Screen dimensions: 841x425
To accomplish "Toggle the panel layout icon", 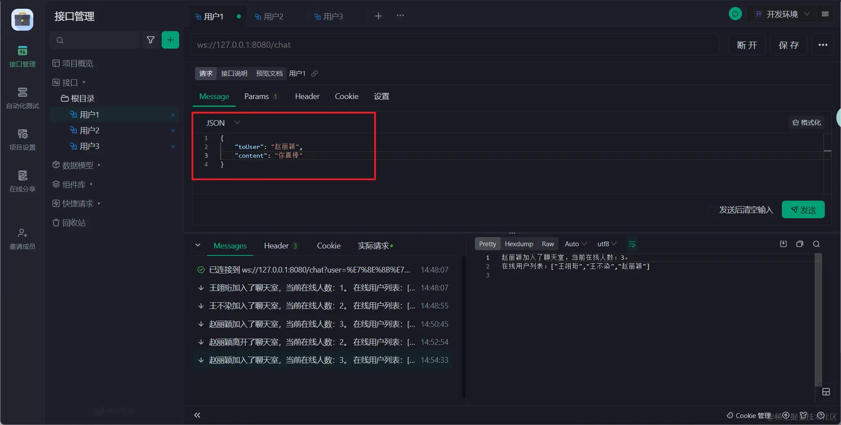I will [x=826, y=392].
